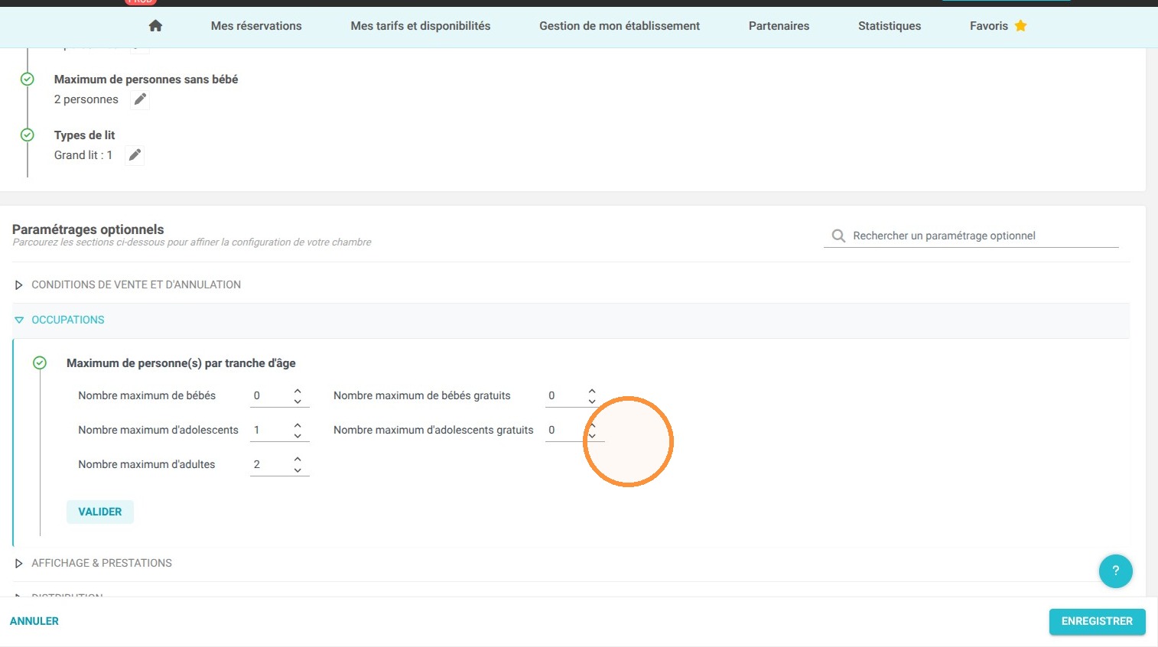Screen dimensions: 1158x647
Task: Open Mes réservations menu
Action: click(256, 26)
